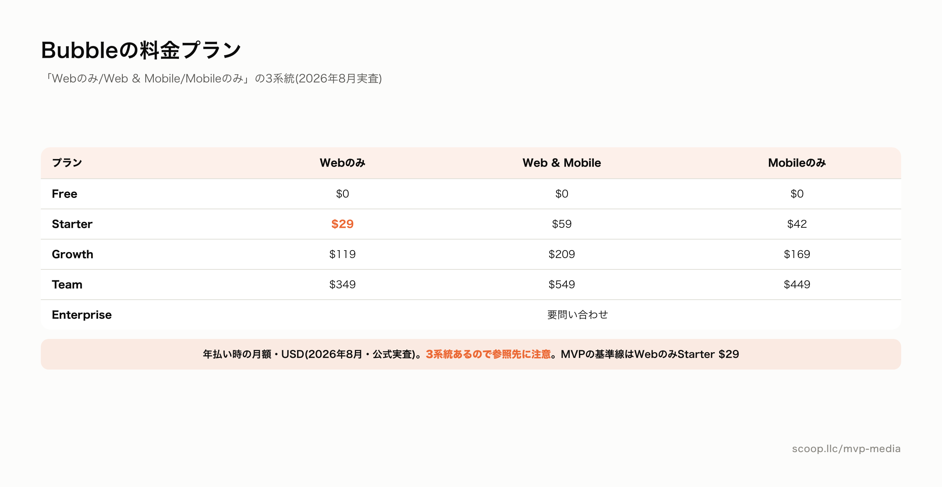Select the 'Enterprise' row label
The width and height of the screenshot is (942, 487).
click(82, 315)
